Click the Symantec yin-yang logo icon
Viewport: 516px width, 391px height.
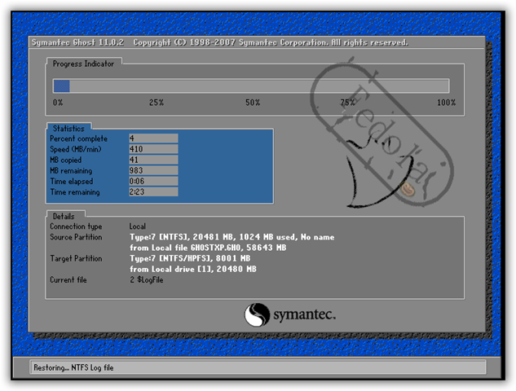point(257,314)
